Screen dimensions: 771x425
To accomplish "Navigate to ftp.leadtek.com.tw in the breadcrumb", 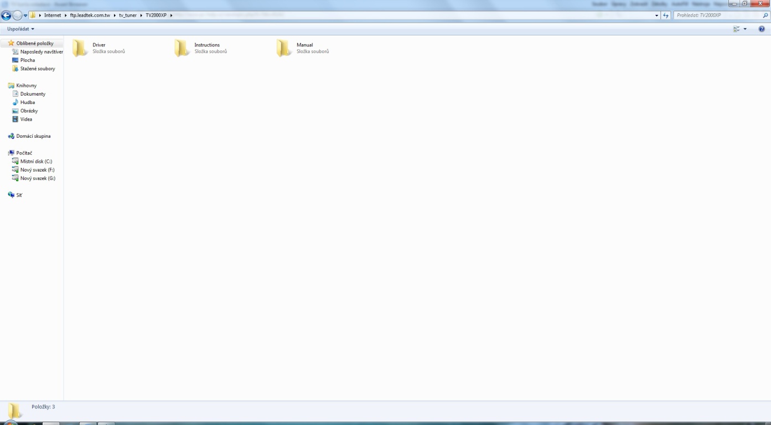I will (x=90, y=15).
